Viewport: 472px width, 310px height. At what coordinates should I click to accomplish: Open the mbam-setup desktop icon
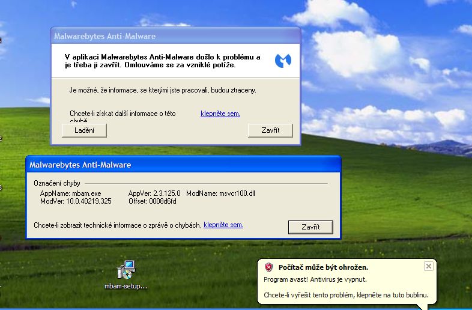pyautogui.click(x=126, y=275)
